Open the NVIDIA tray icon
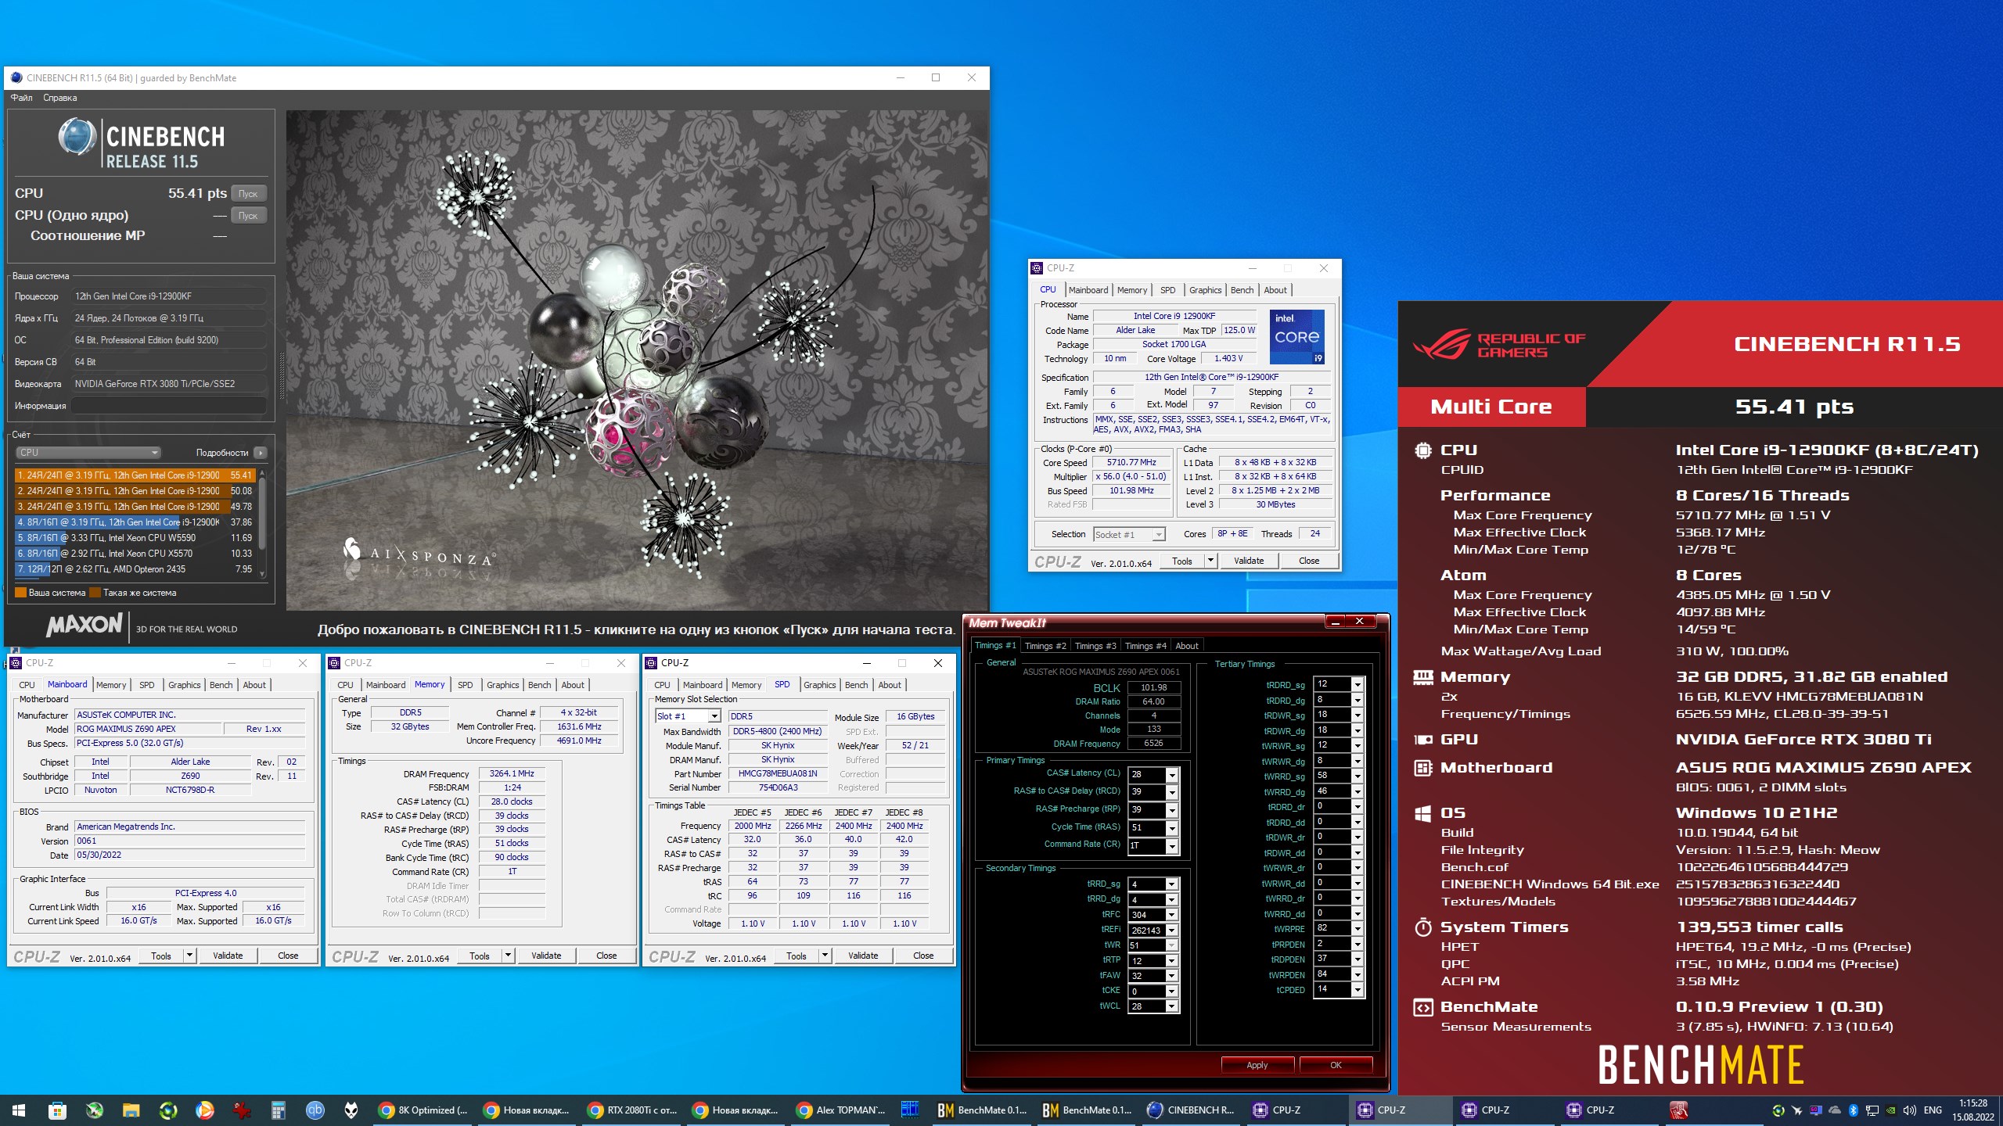The width and height of the screenshot is (2003, 1126). tap(1890, 1110)
